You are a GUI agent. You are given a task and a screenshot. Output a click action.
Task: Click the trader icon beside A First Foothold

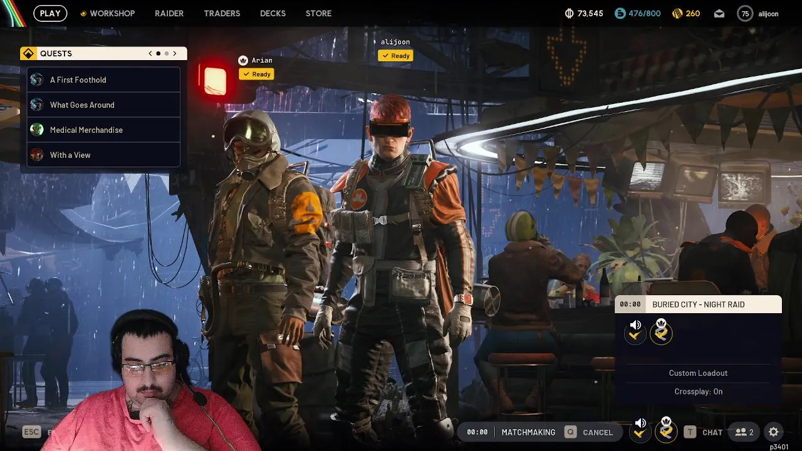point(37,80)
